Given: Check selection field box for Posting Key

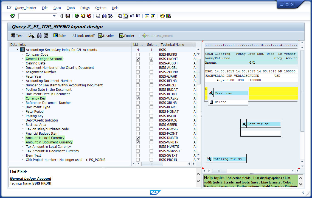Looking at the screenshot, I should point(151,116).
